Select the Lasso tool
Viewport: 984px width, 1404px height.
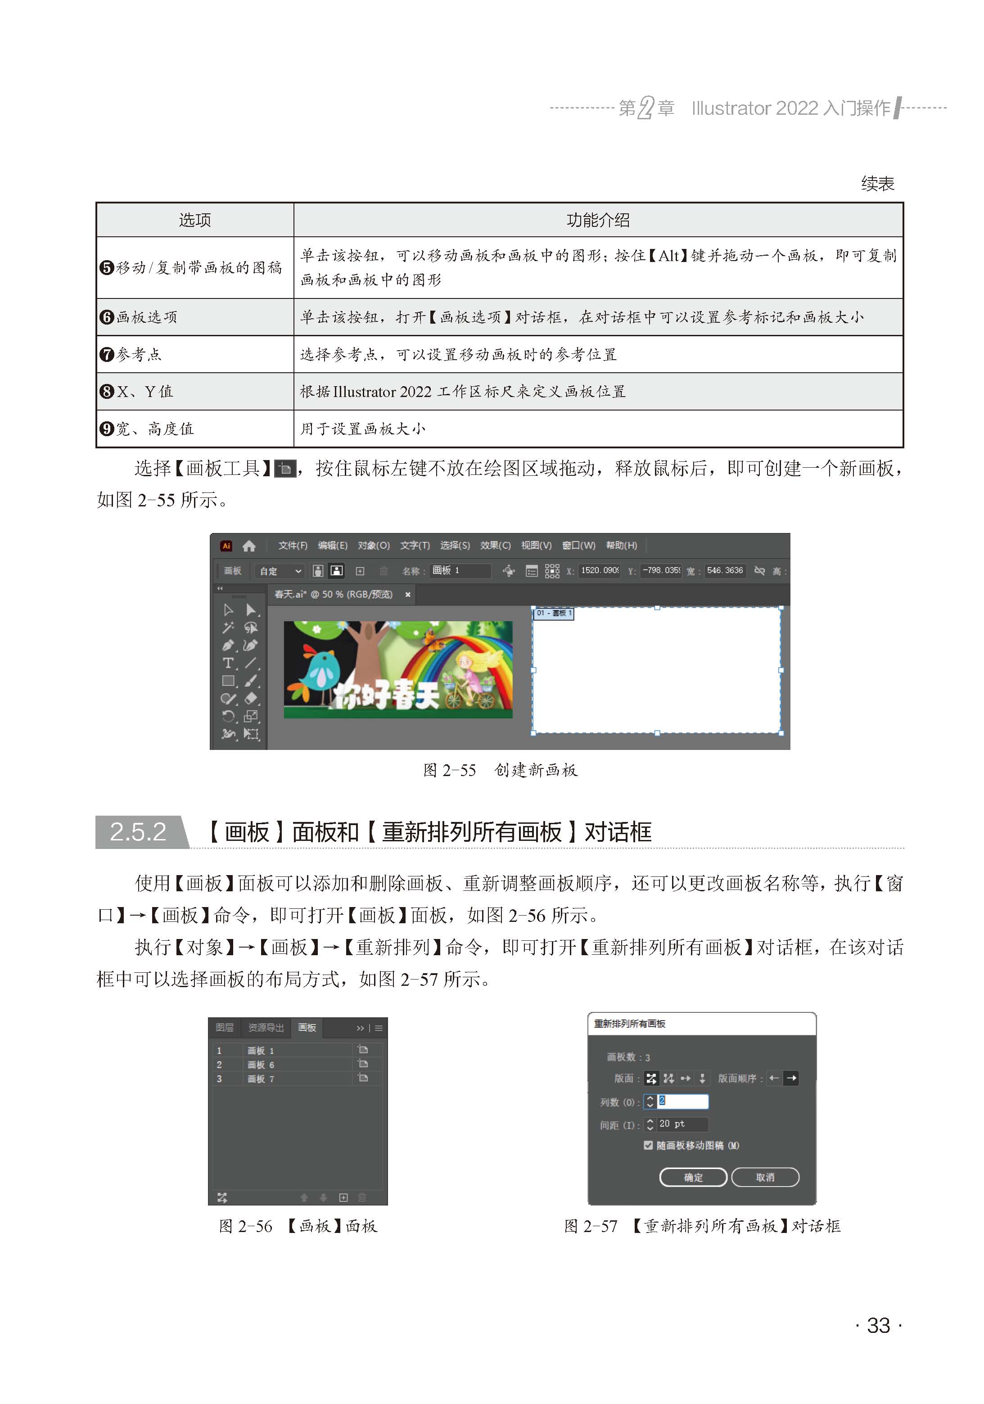pos(251,628)
